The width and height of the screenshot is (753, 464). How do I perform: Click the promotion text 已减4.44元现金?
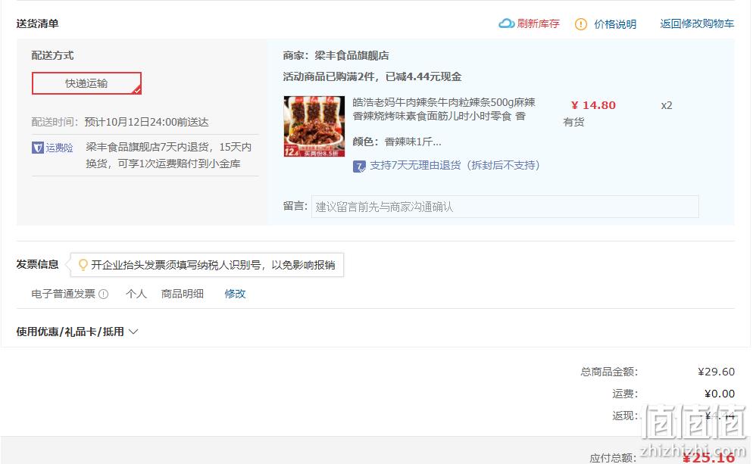click(x=423, y=76)
